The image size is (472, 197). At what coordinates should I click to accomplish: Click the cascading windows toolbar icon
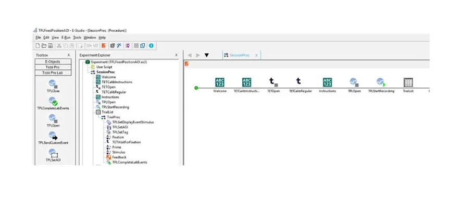[143, 45]
